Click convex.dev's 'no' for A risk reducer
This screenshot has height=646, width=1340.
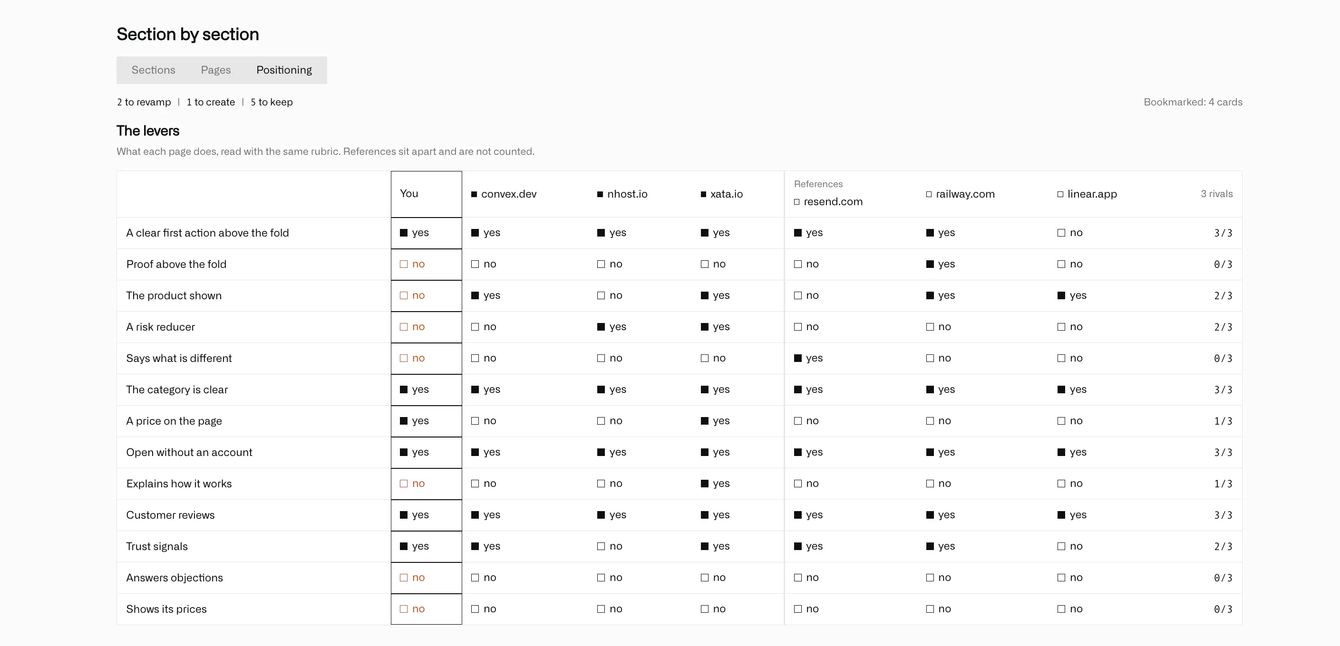(x=484, y=327)
